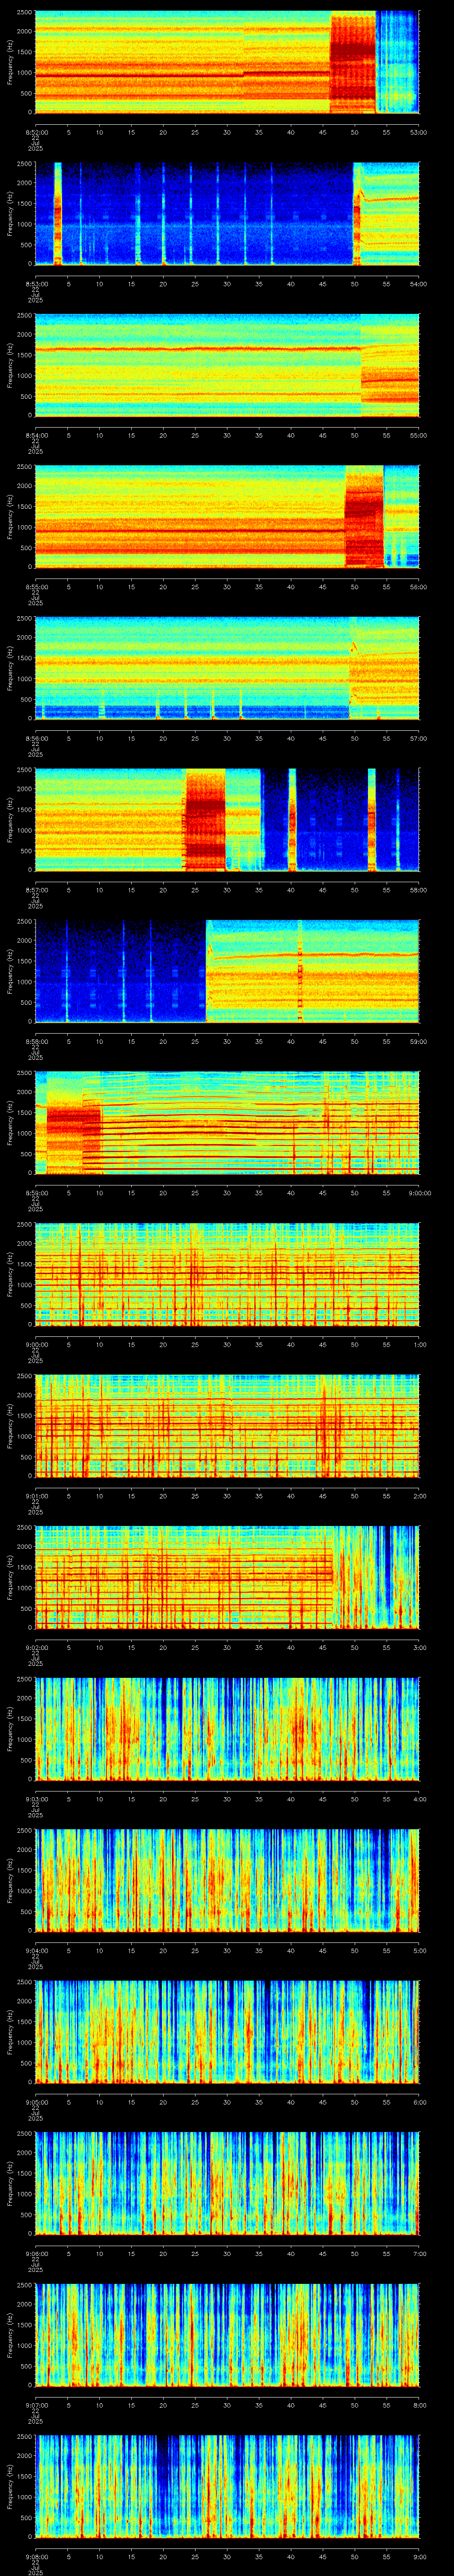
Task: Select the spectrogram starting at 9:07:00
Action: [227, 2334]
